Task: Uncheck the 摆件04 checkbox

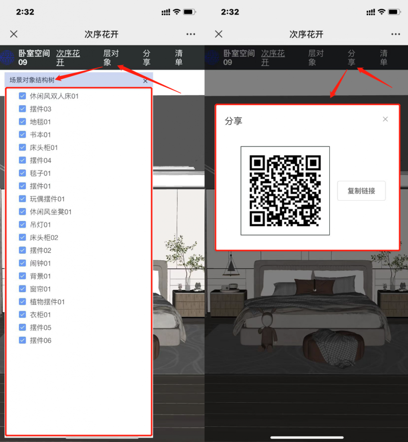Action: point(22,161)
